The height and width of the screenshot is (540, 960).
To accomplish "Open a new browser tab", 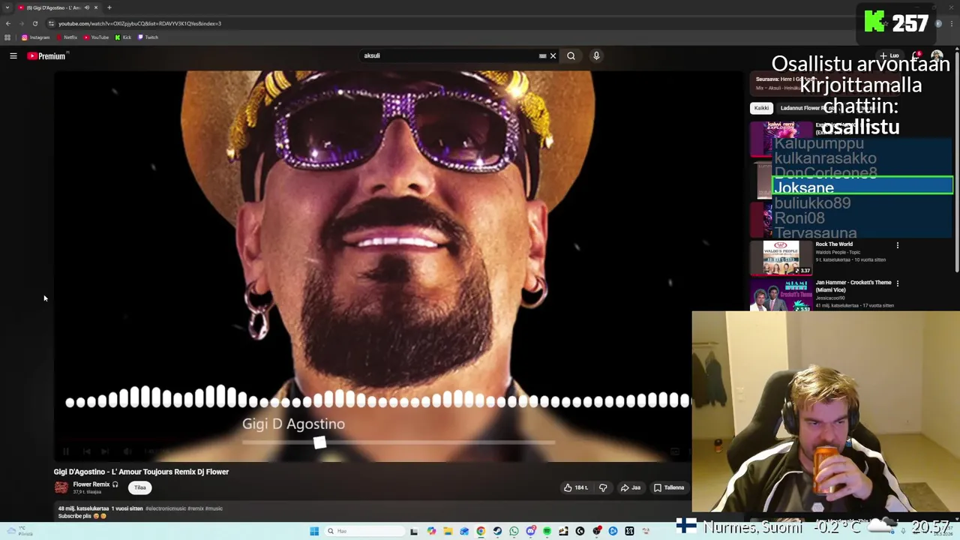I will click(x=109, y=7).
